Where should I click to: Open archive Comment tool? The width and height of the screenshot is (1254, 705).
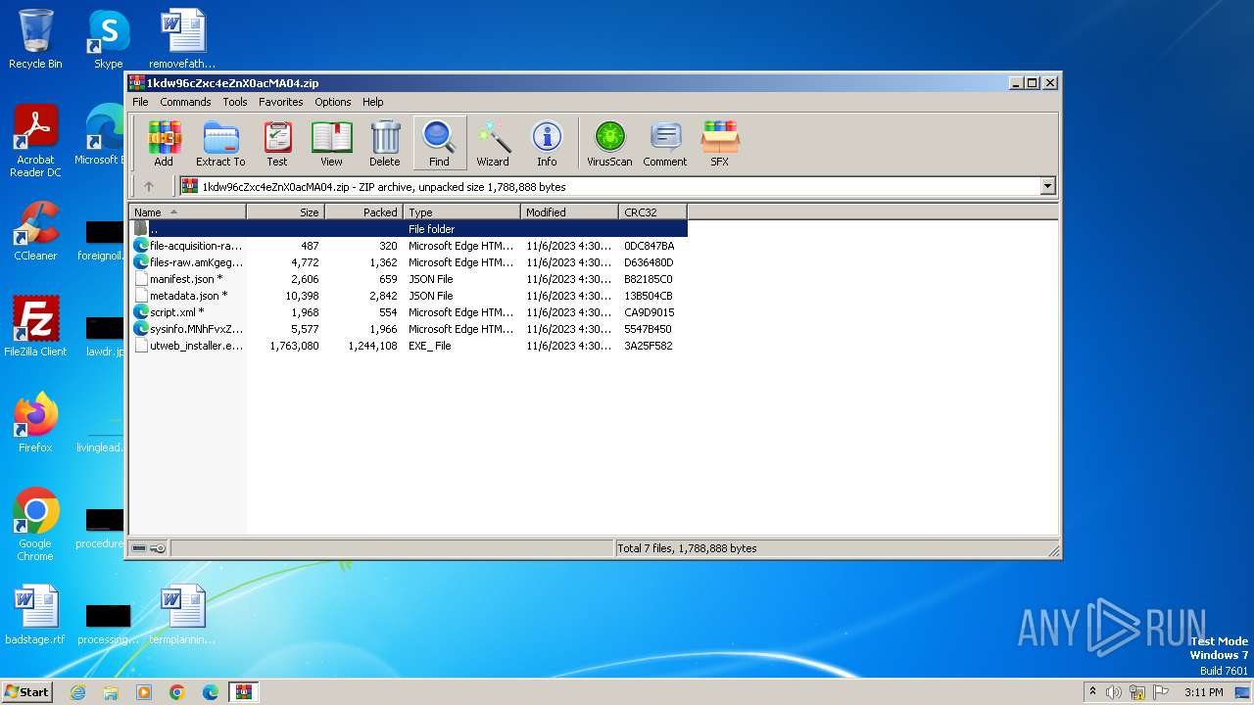(x=665, y=143)
